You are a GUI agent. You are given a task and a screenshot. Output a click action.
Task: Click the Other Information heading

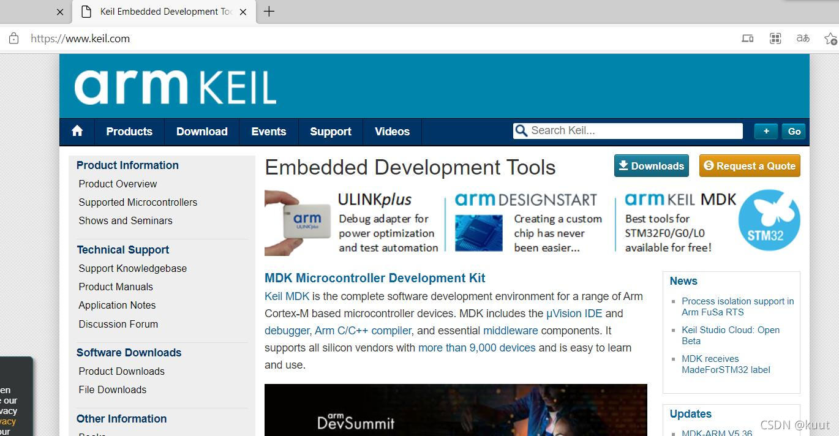coord(121,419)
